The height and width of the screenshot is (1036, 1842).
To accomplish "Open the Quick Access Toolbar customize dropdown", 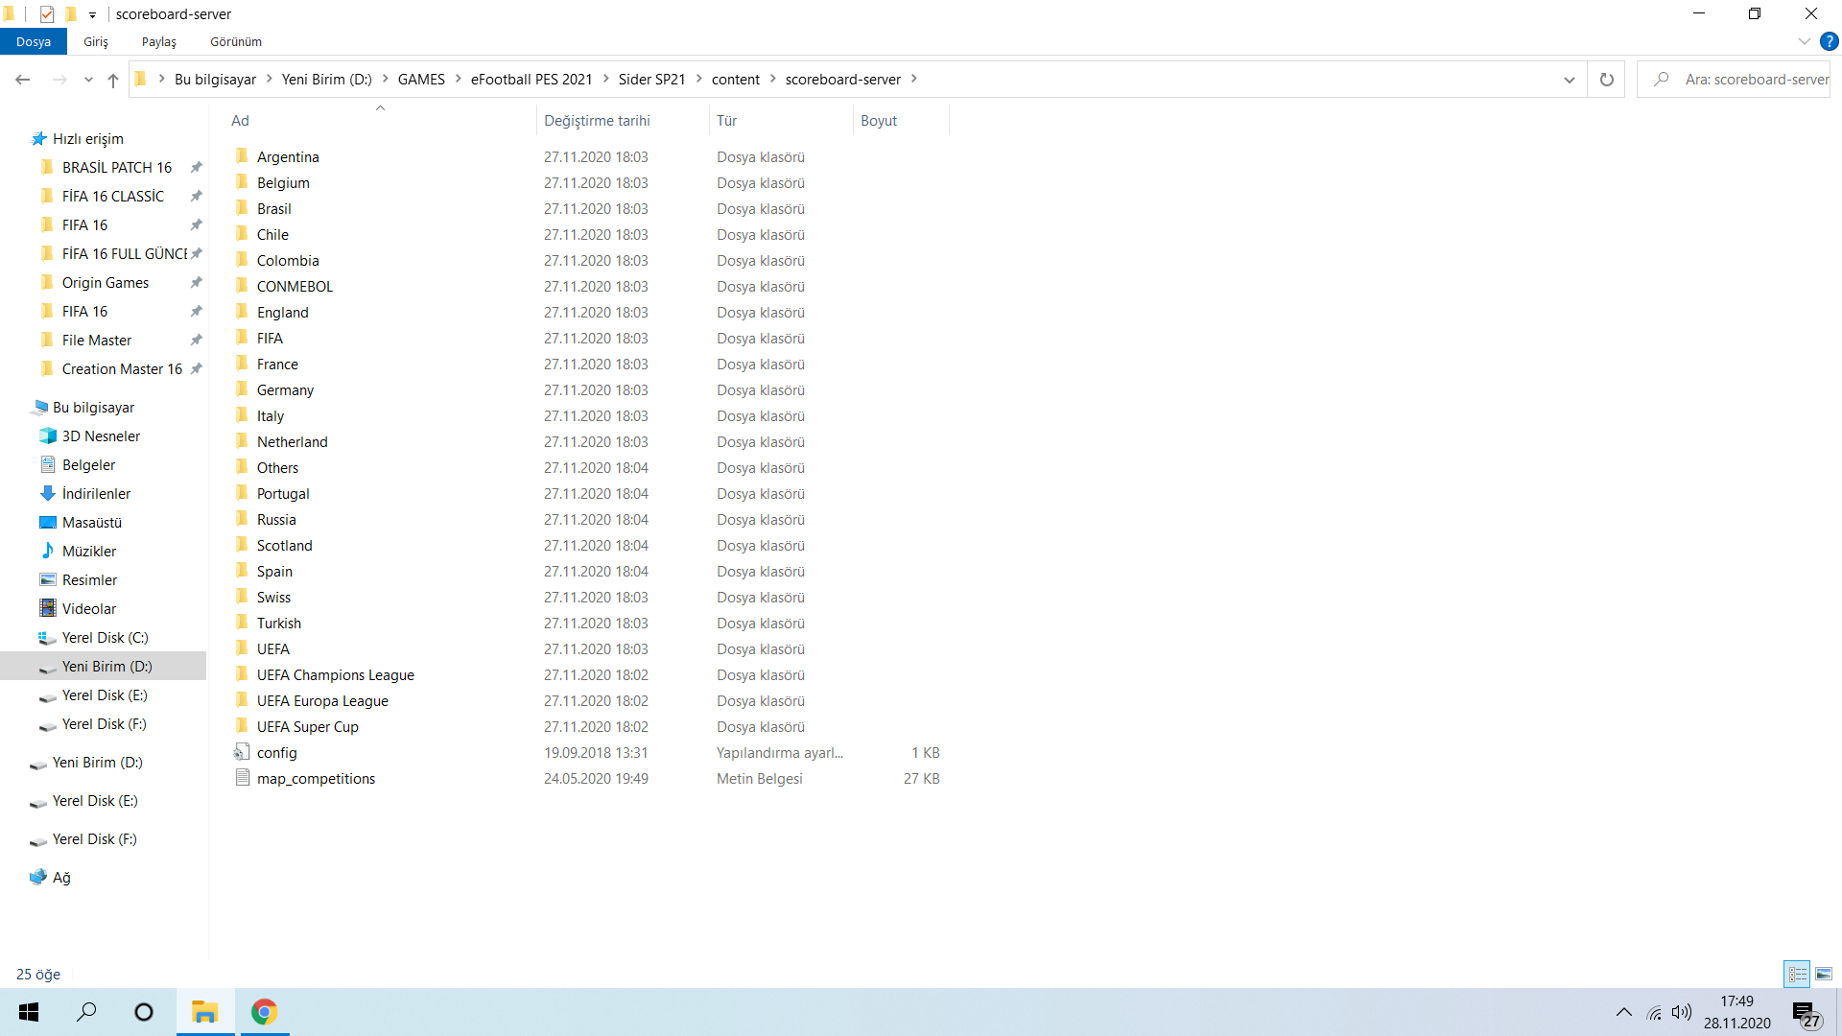I will pos(92,14).
